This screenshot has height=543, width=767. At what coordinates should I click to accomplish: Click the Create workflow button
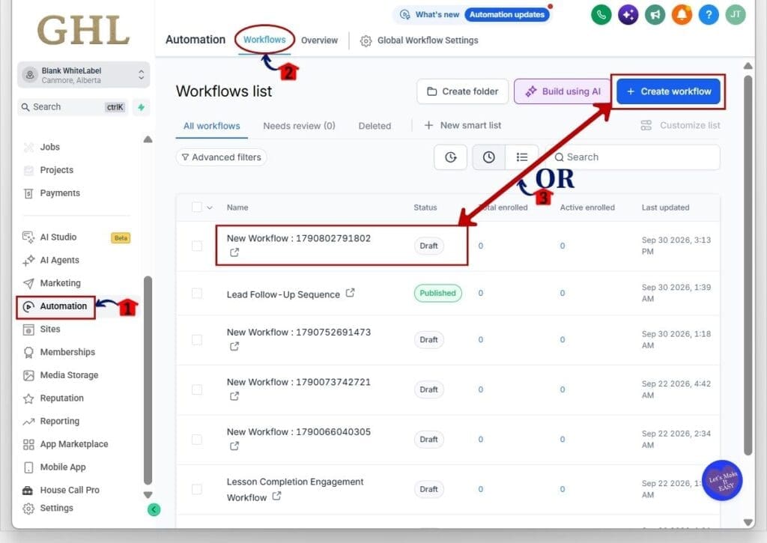[x=669, y=91]
